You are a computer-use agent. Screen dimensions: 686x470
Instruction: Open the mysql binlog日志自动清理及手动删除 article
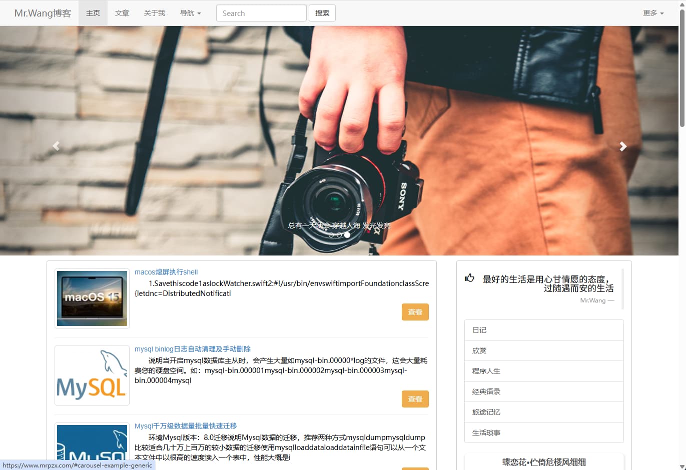coord(193,348)
